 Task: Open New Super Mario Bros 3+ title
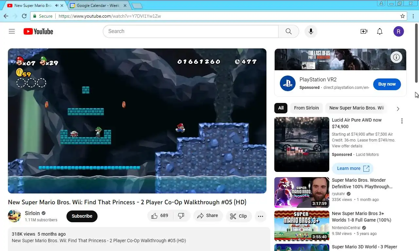(x=361, y=217)
